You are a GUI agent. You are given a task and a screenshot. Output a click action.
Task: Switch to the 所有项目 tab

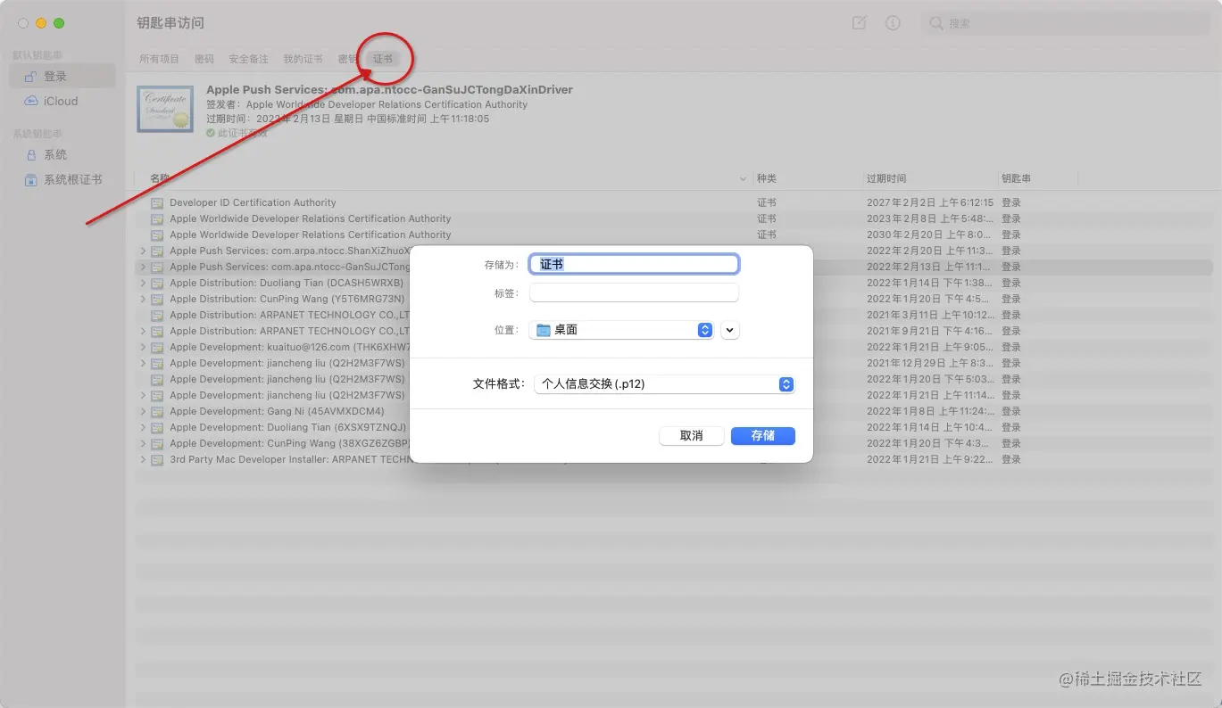(159, 59)
